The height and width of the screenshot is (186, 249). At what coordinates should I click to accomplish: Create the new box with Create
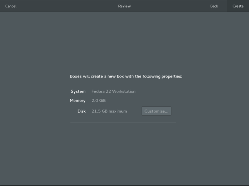click(238, 6)
